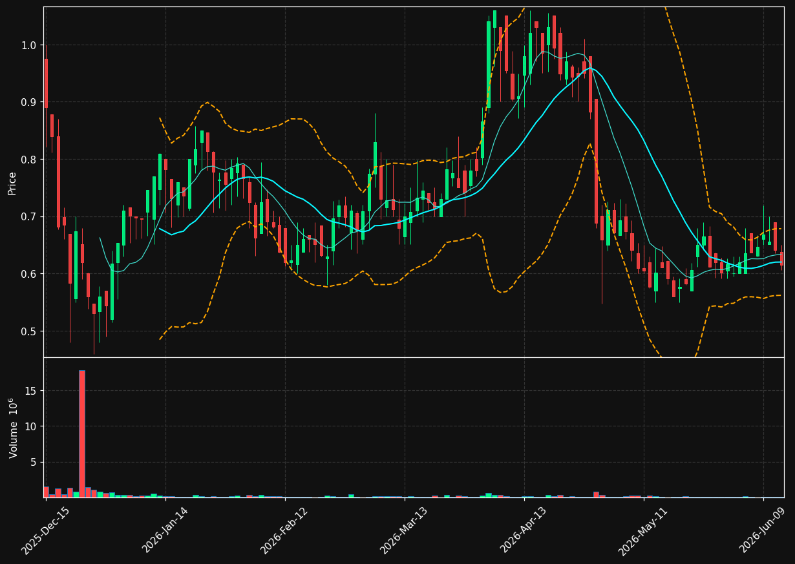Click the 2026-Feb-12 date label
The width and height of the screenshot is (795, 564).
click(284, 531)
